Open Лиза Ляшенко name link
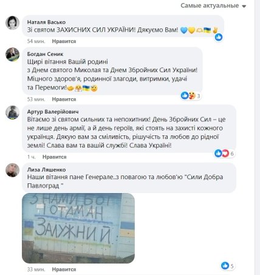The height and width of the screenshot is (275, 260). pyautogui.click(x=46, y=169)
